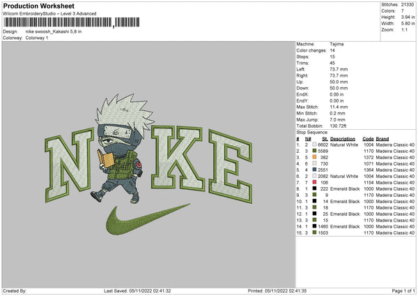Screen dimensions: 418x296
Task: Click the 'St.' column header
Action: pos(325,139)
